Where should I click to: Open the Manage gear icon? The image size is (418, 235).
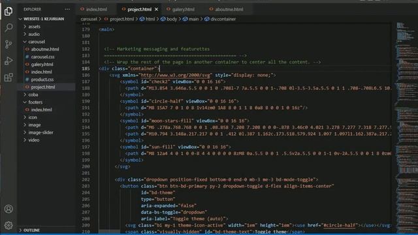click(x=8, y=225)
